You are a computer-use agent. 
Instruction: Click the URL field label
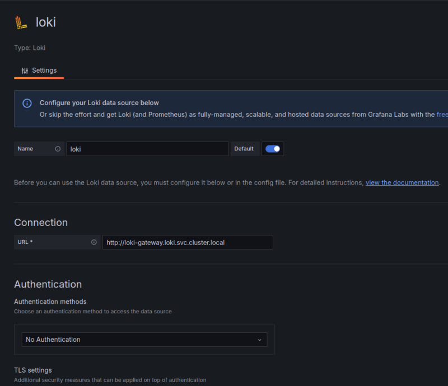pos(26,242)
